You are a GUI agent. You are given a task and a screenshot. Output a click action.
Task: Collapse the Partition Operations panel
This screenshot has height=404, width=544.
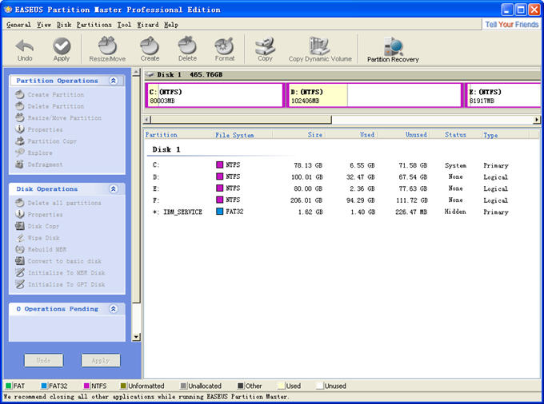[x=114, y=81]
